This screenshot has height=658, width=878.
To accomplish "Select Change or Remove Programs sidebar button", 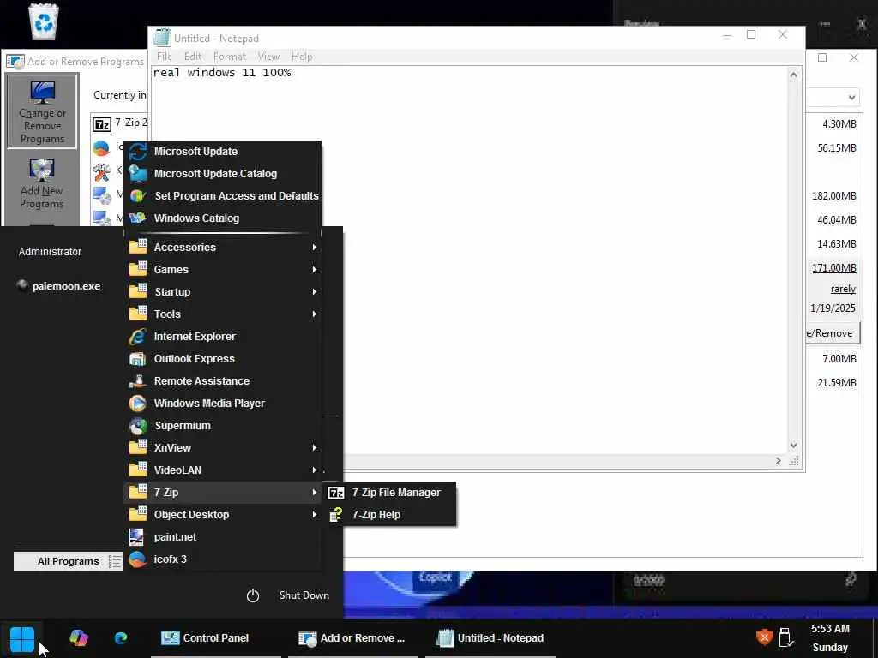I will 43,111.
